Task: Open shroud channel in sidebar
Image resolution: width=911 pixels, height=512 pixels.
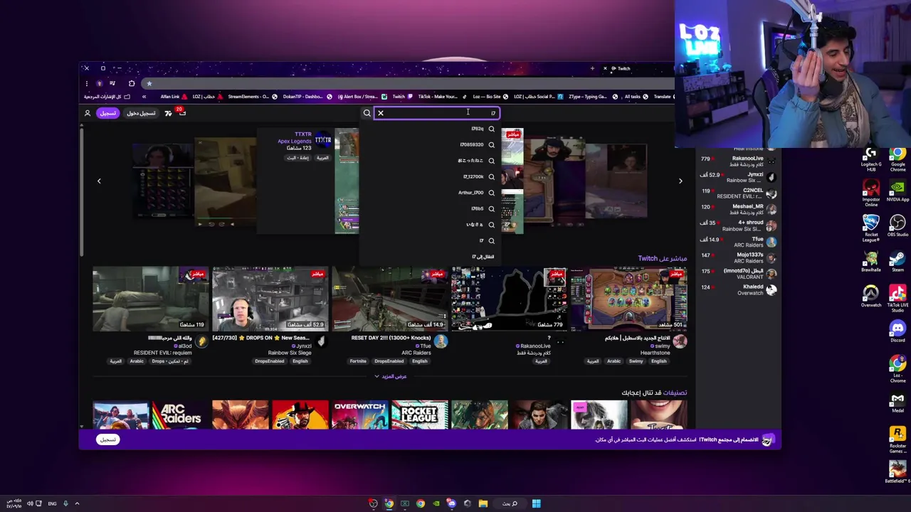Action: pyautogui.click(x=738, y=225)
